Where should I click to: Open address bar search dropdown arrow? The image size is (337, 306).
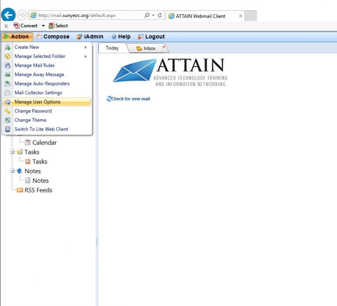(x=153, y=15)
